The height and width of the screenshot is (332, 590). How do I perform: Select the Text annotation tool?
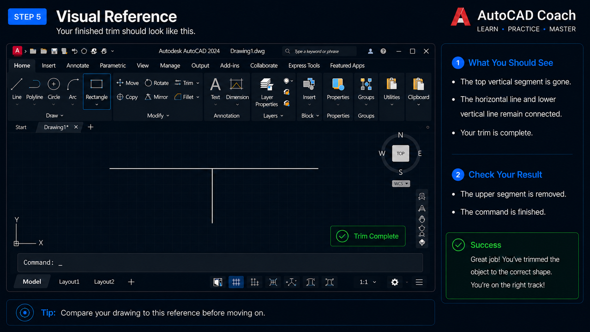215,89
